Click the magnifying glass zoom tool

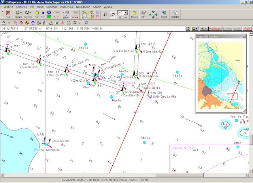click(x=106, y=15)
